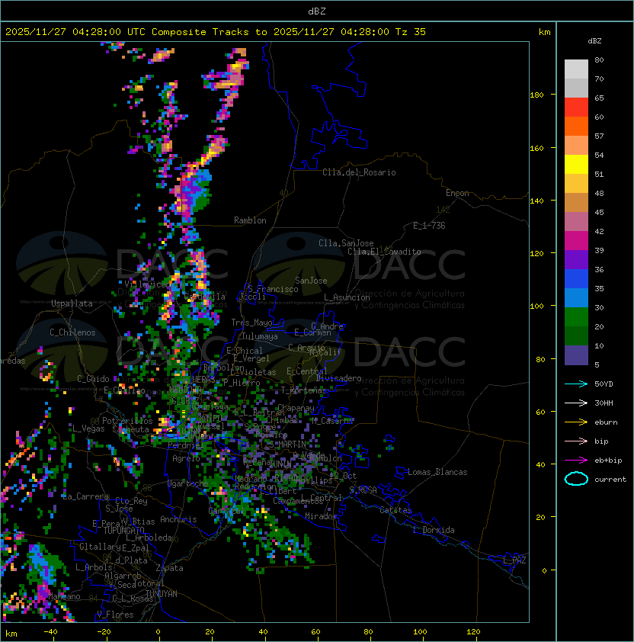Click the 'current' legend label
634x642 pixels.
click(610, 480)
